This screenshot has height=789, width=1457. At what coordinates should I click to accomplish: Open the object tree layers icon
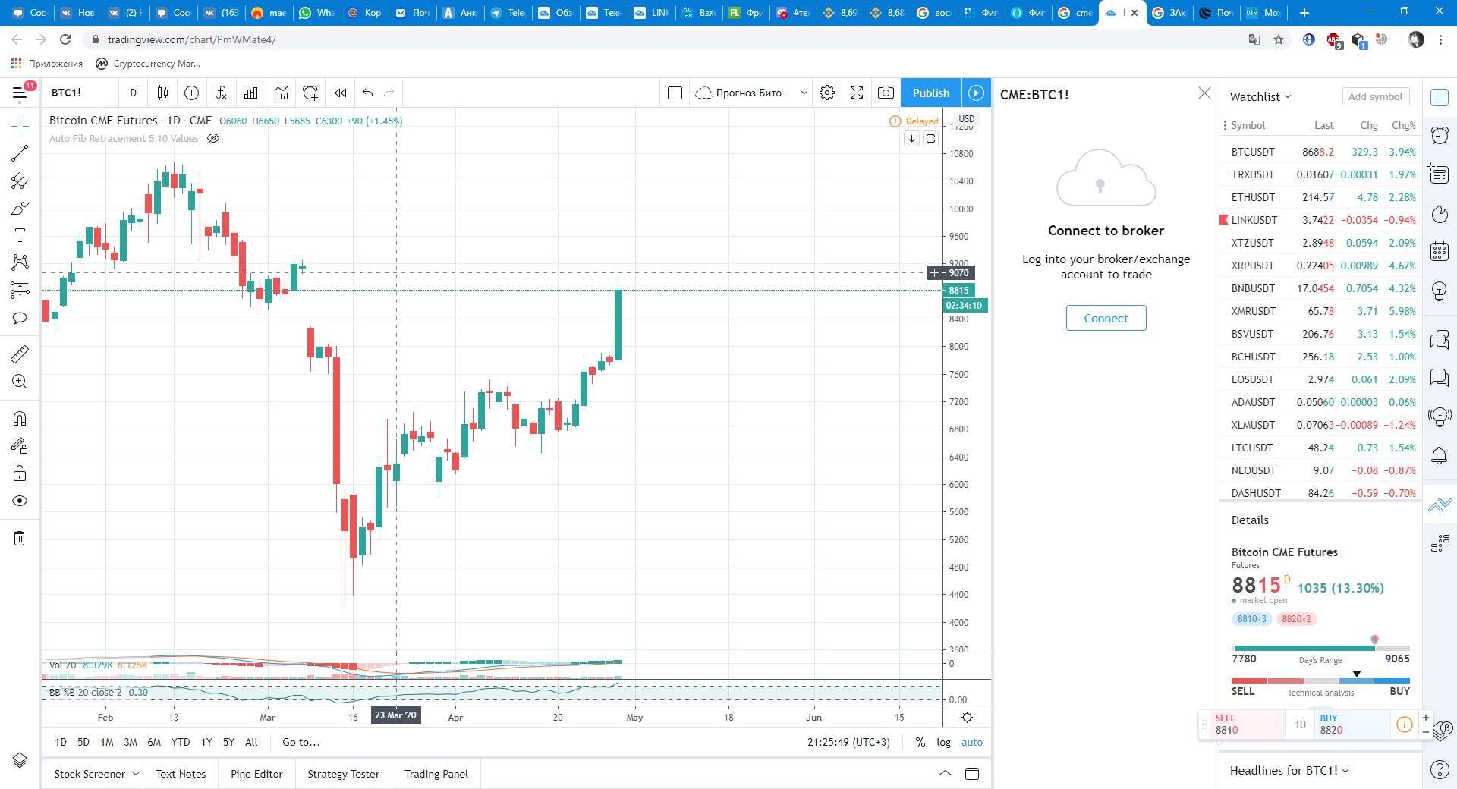pyautogui.click(x=20, y=760)
